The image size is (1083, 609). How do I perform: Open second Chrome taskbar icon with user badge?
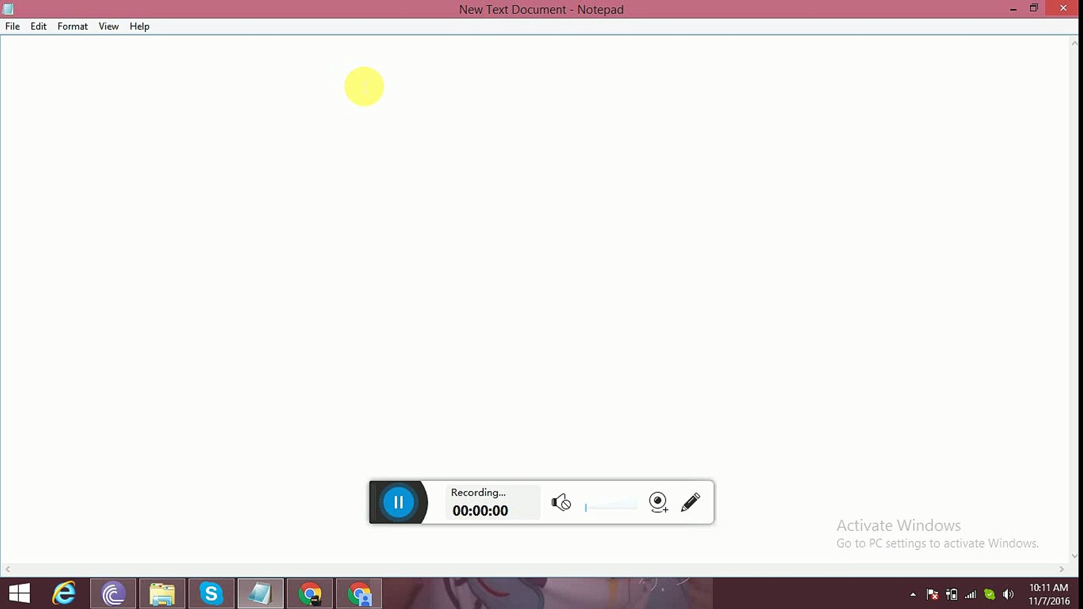[359, 594]
